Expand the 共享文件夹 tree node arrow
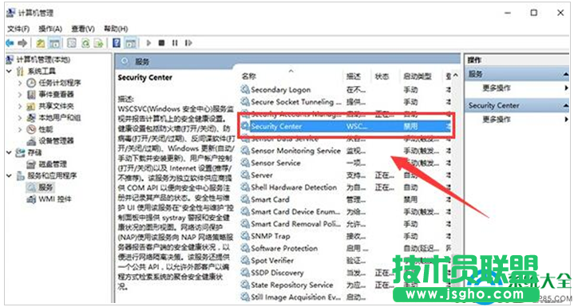Image resolution: width=574 pixels, height=307 pixels. point(20,106)
